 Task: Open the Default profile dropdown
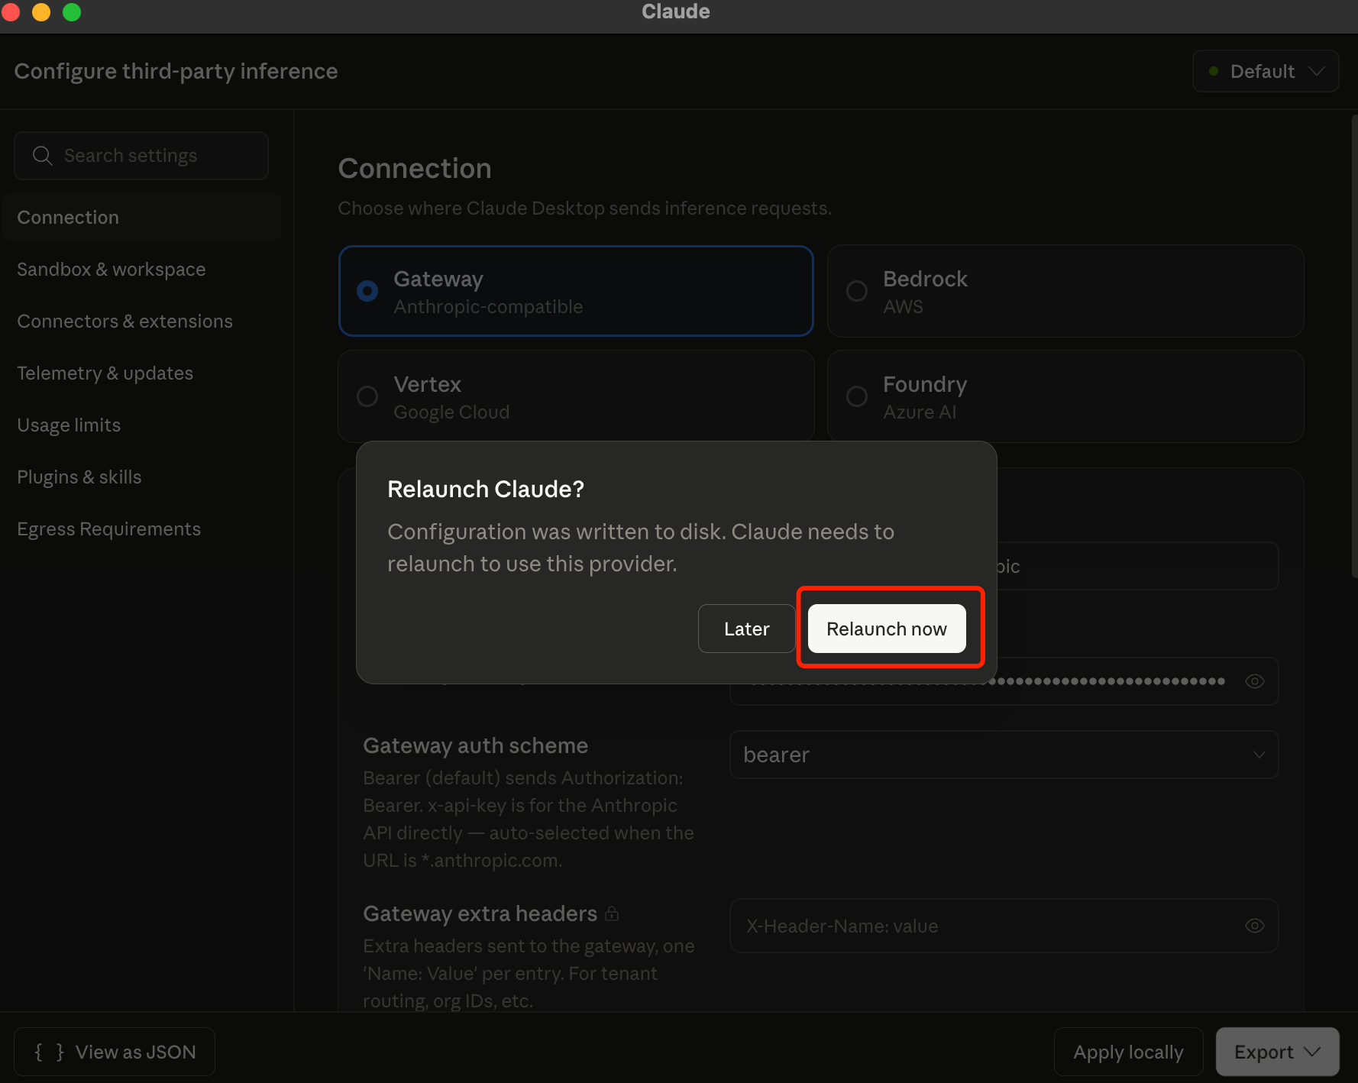[1266, 71]
